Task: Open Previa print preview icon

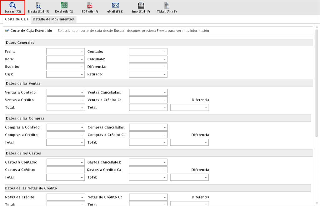Action: tap(38, 6)
